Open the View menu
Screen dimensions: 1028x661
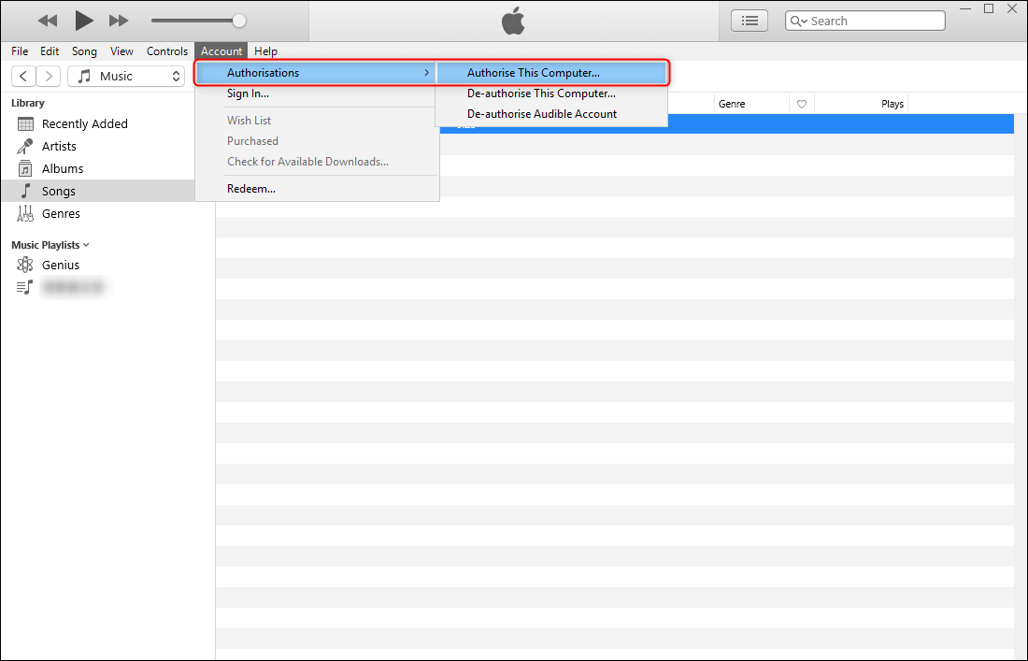click(121, 51)
